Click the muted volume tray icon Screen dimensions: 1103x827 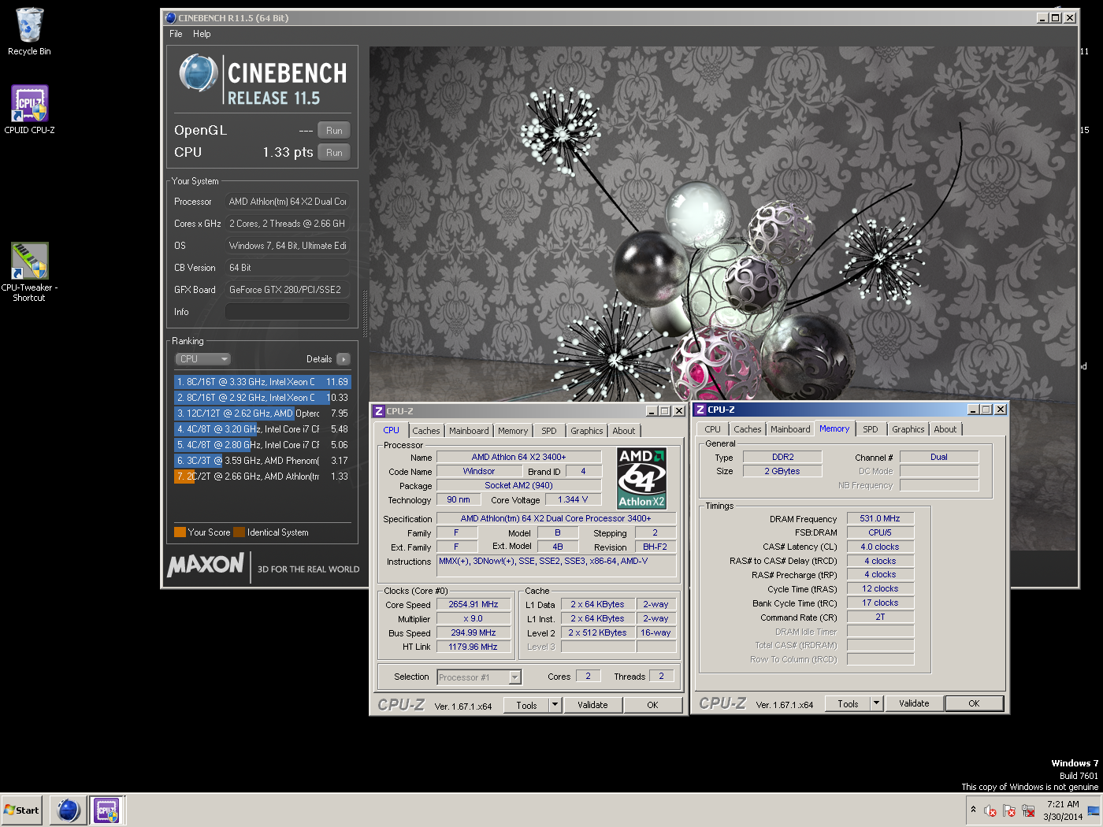click(x=990, y=810)
